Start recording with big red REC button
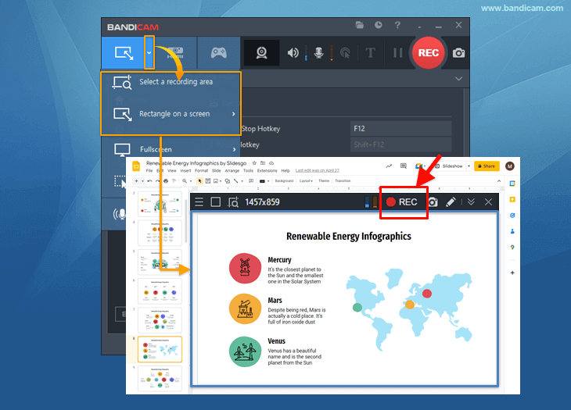 [x=429, y=53]
